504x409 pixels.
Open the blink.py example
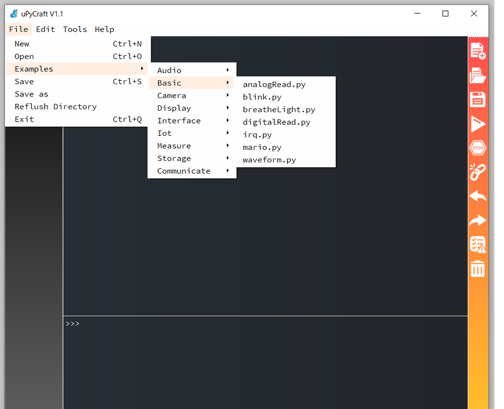286,97
